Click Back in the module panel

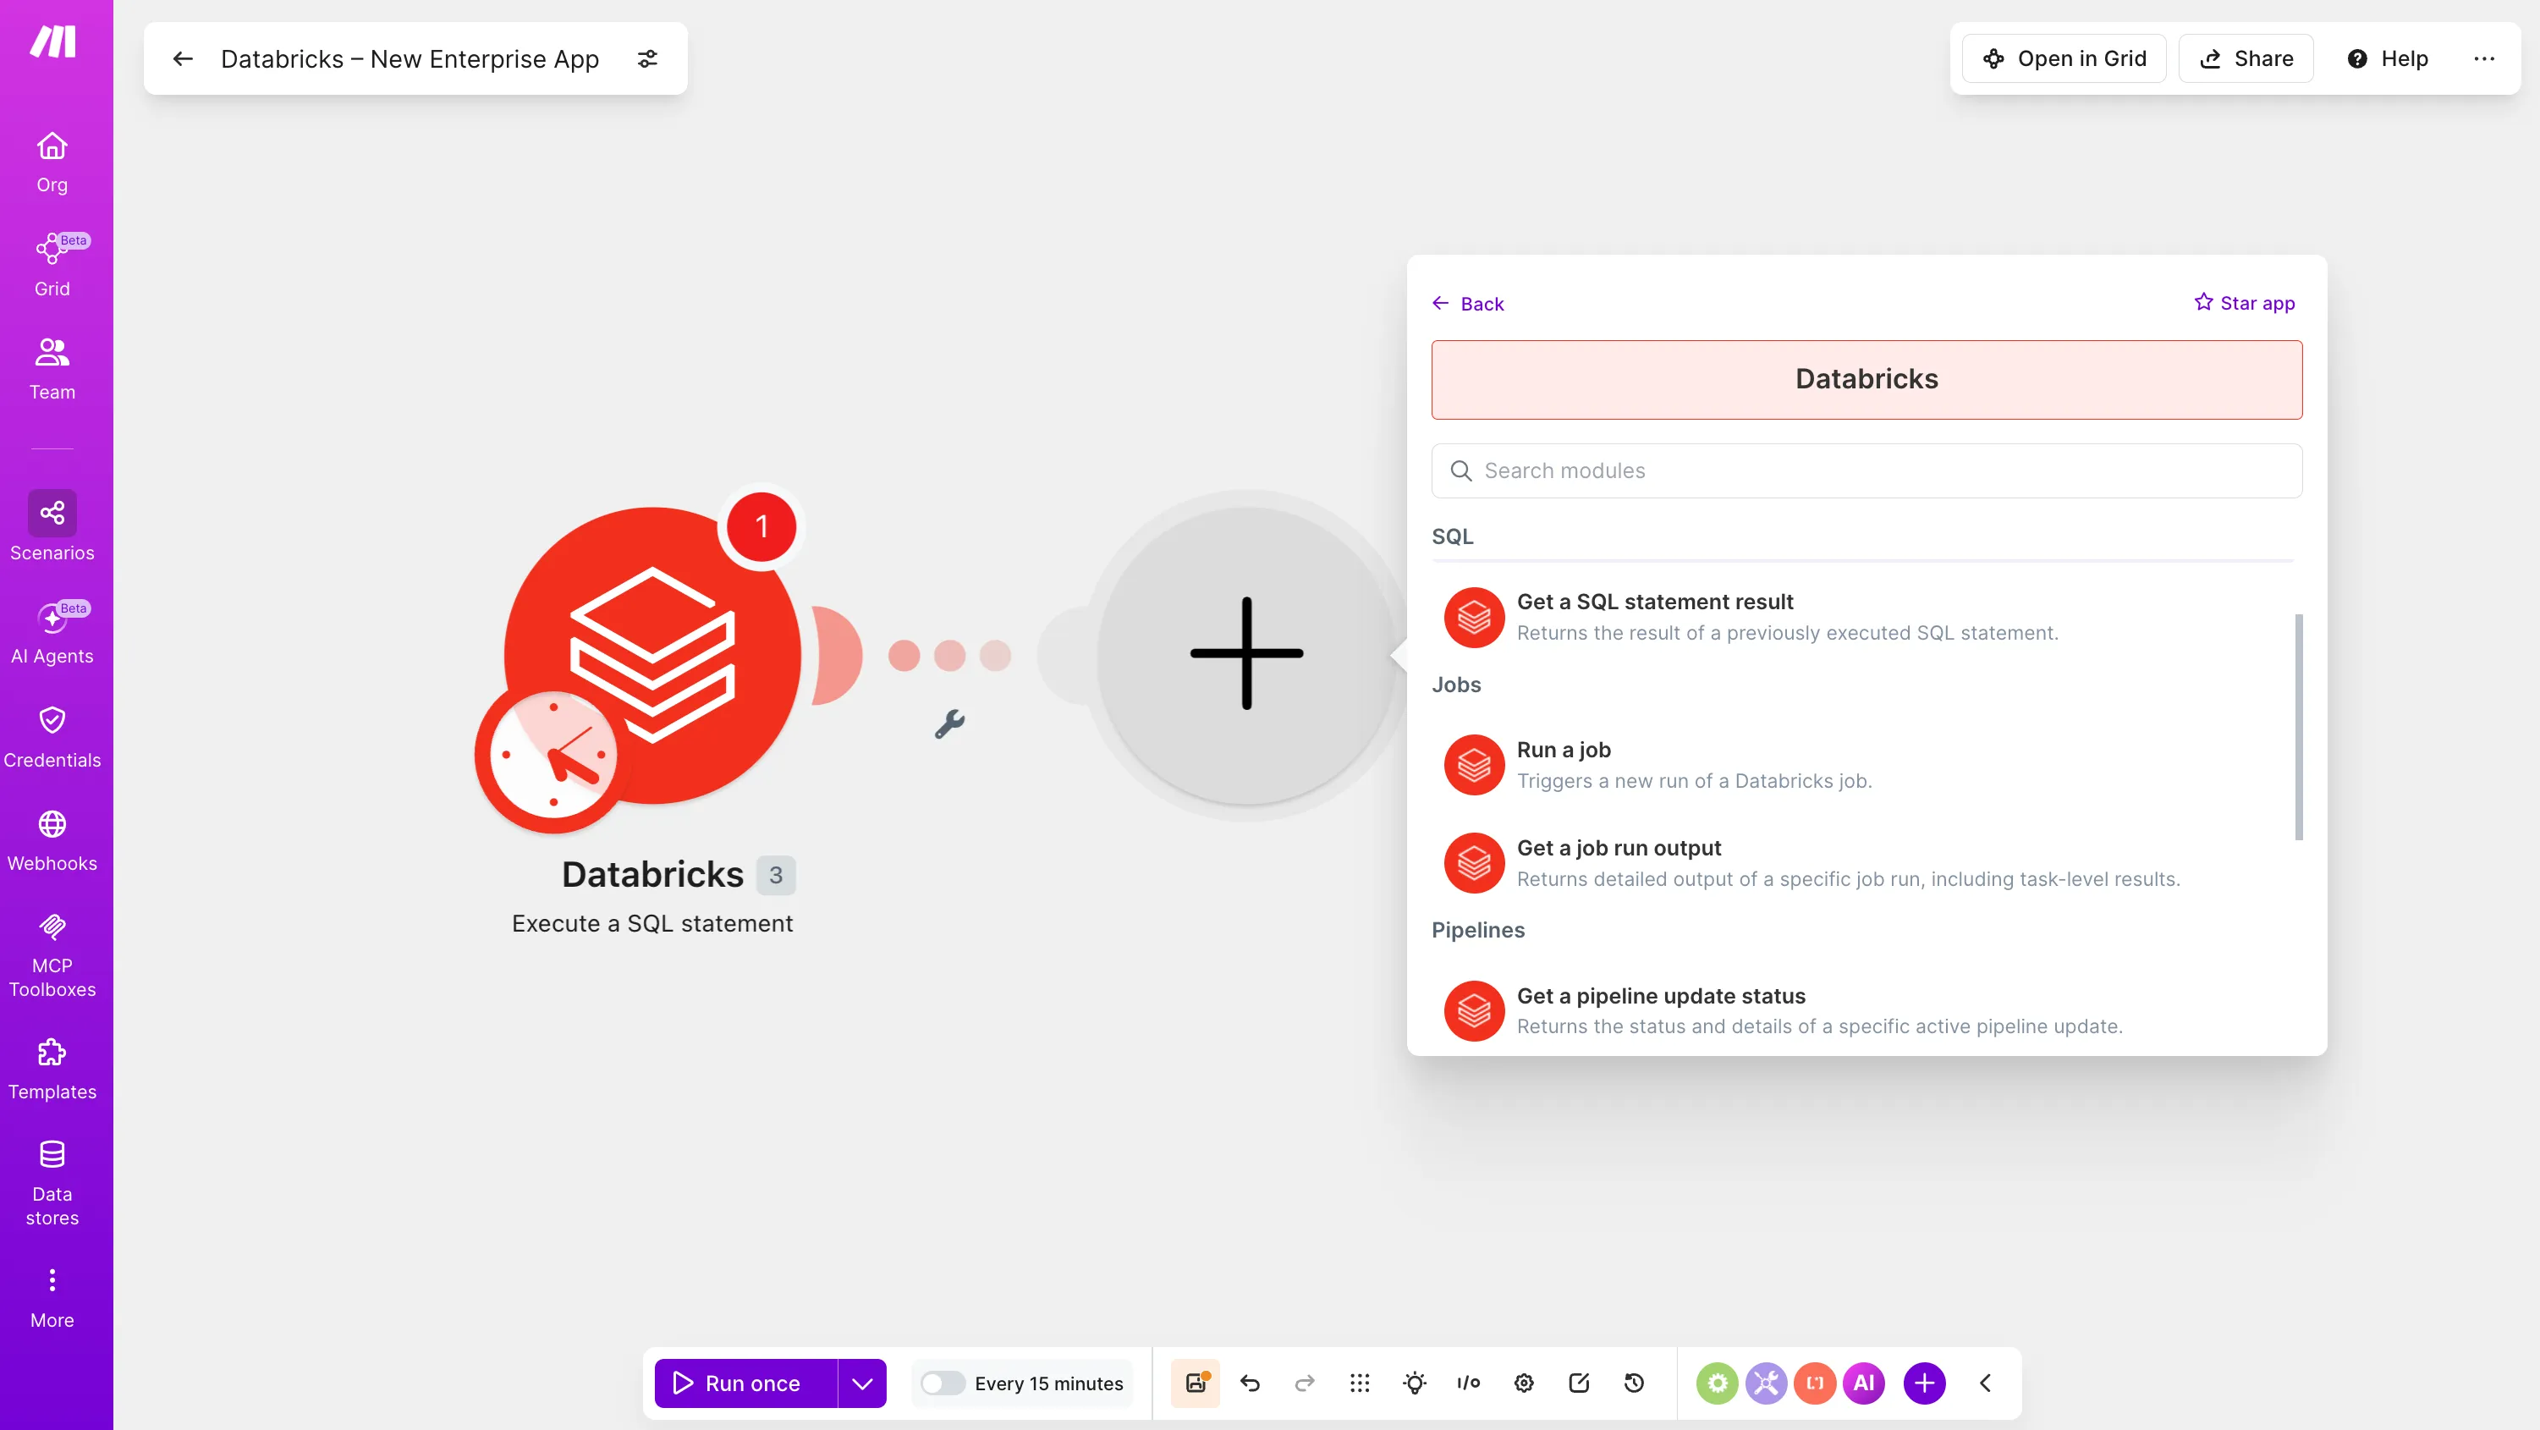(1468, 304)
